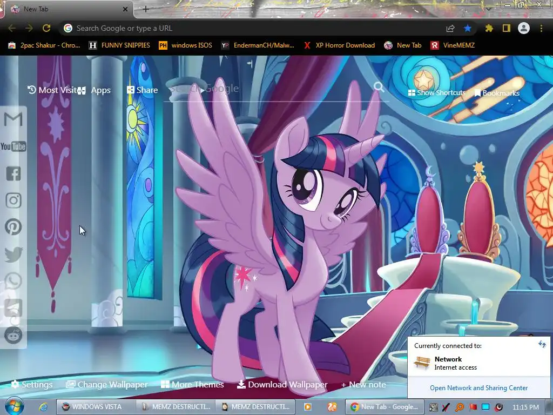Open Facebook from the sidebar

(14, 173)
